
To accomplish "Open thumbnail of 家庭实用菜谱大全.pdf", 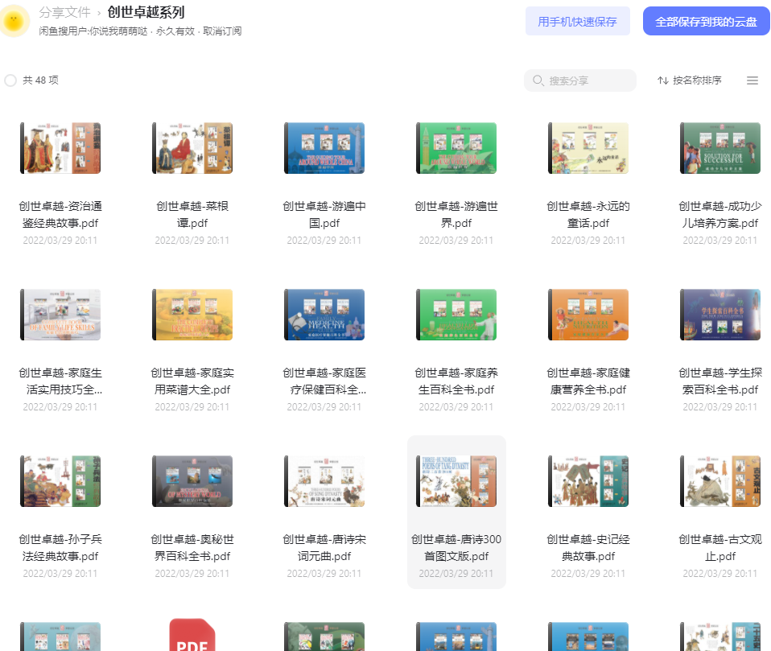I will [192, 315].
